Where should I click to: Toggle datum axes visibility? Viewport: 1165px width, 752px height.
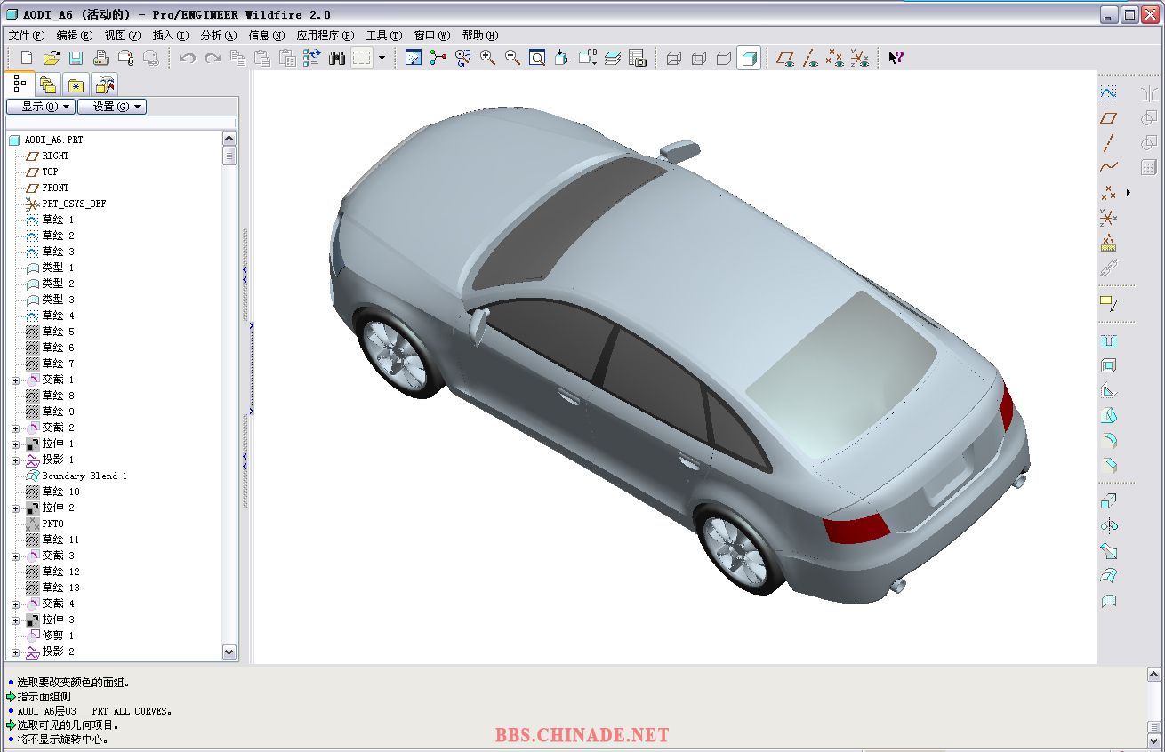[x=809, y=58]
